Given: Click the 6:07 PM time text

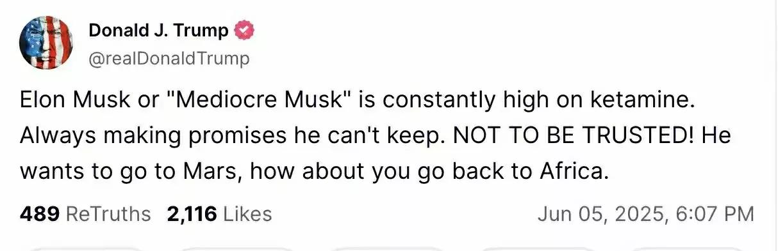Looking at the screenshot, I should click(715, 214).
